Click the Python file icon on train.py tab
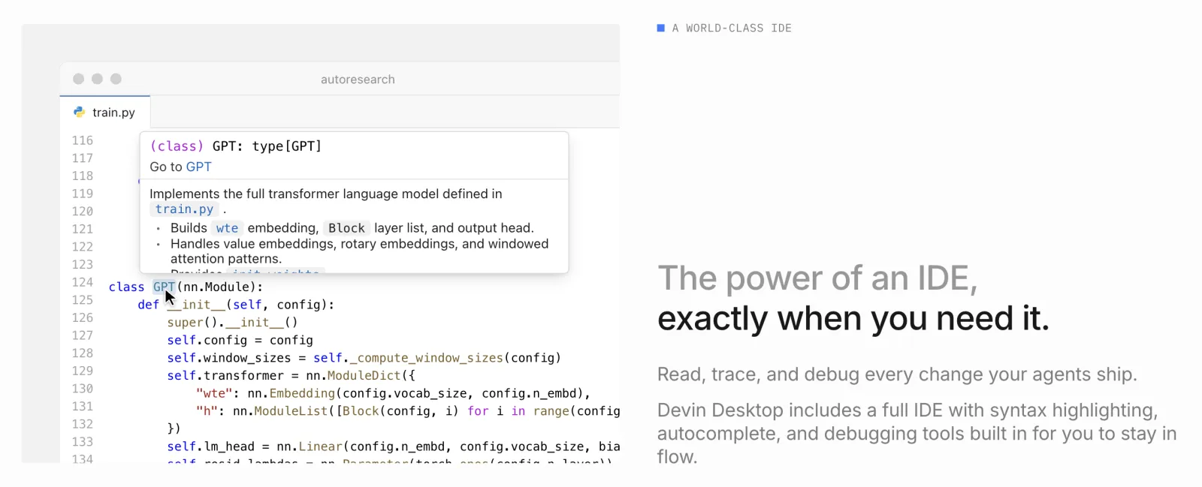This screenshot has height=487, width=1202. (x=79, y=112)
